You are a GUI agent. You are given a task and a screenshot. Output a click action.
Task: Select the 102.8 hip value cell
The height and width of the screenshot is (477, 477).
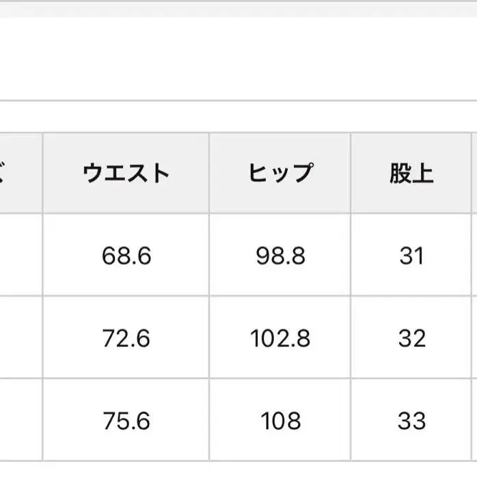pos(280,338)
